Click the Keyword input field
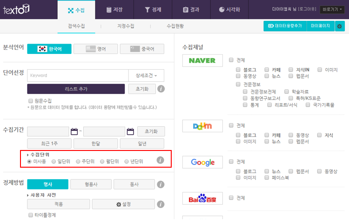Image resolution: width=349 pixels, height=222 pixels. (x=77, y=76)
